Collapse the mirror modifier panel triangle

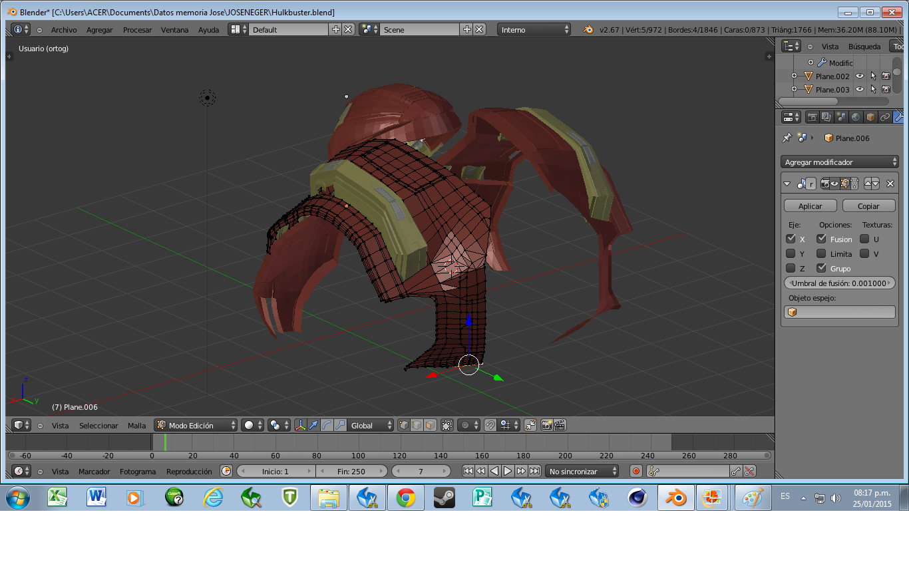click(x=787, y=184)
